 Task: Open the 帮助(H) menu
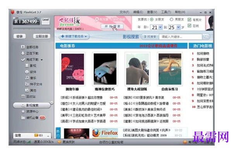click(x=180, y=12)
